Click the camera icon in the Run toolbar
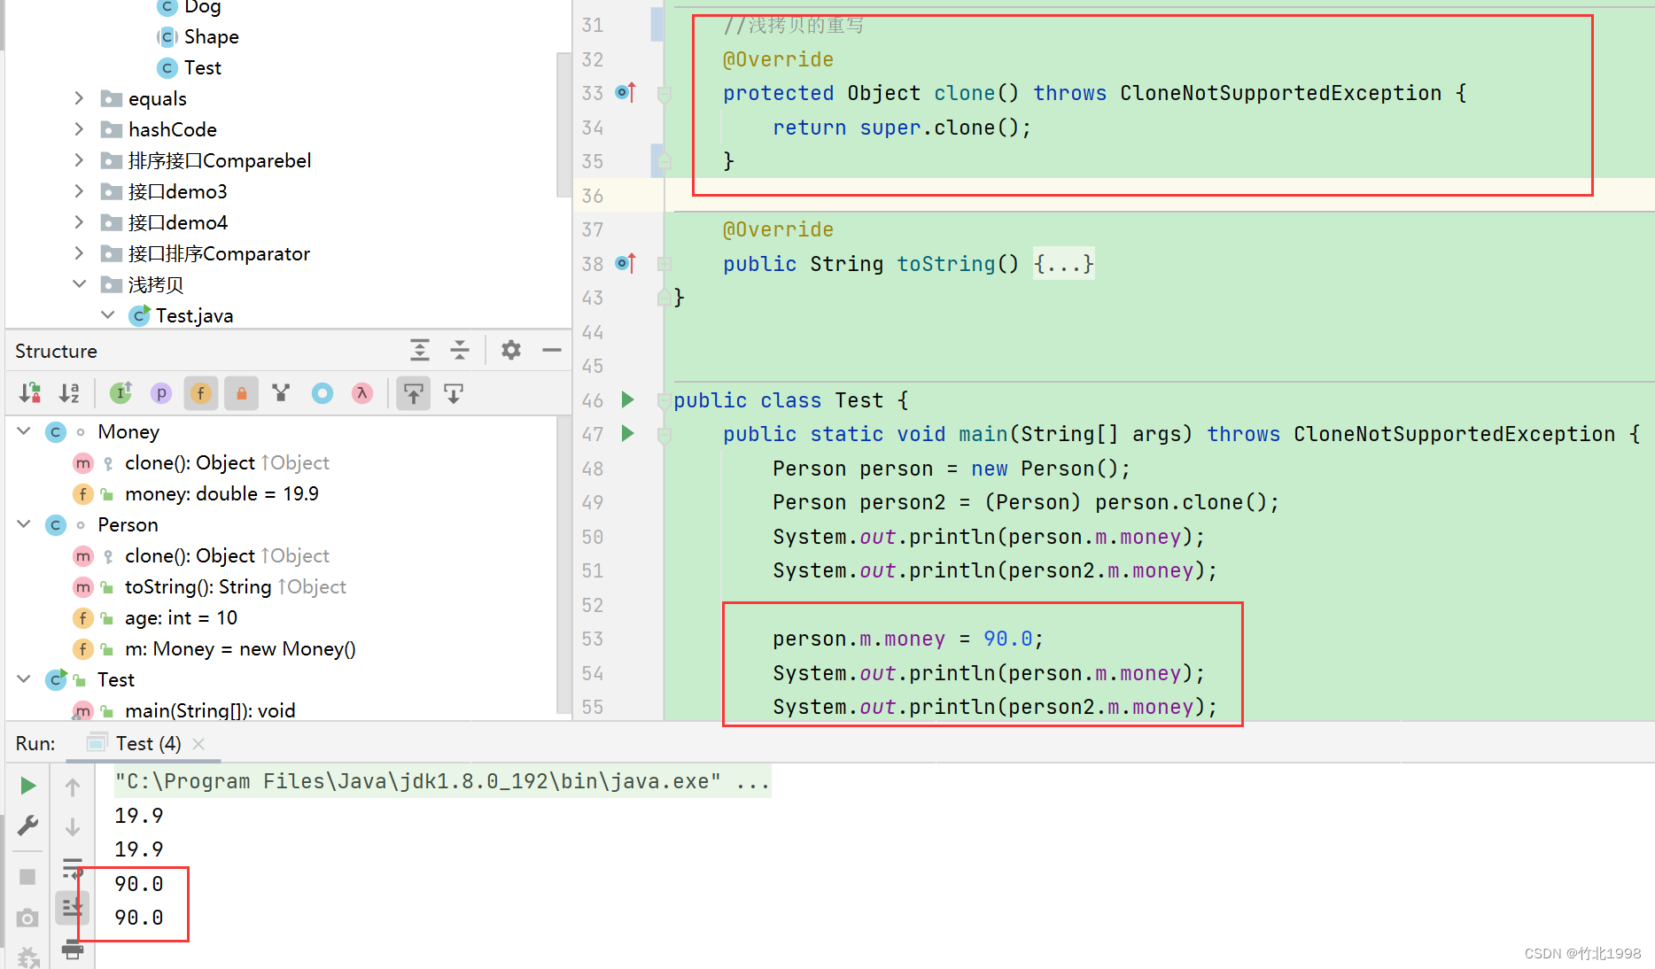 click(x=27, y=919)
